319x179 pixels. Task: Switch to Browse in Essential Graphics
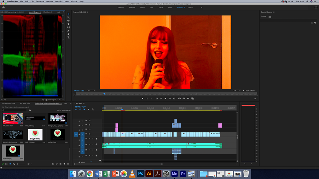click(x=263, y=16)
